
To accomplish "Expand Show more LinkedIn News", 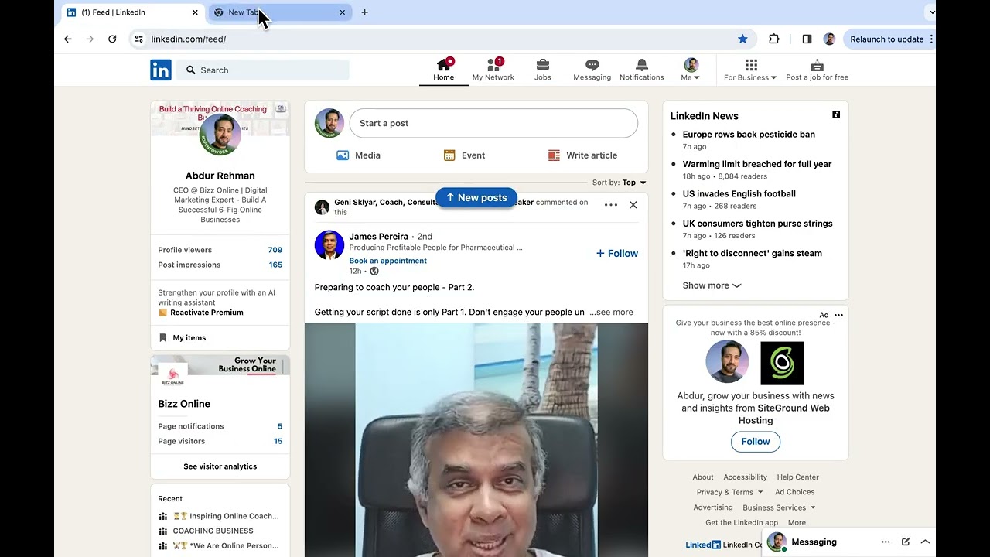I will click(712, 285).
